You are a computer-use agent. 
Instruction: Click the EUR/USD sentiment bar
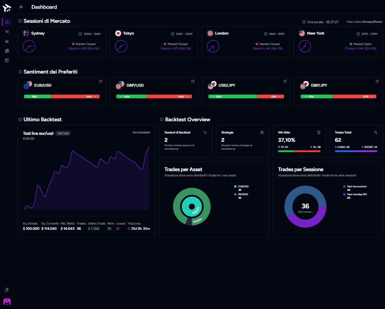[62, 97]
